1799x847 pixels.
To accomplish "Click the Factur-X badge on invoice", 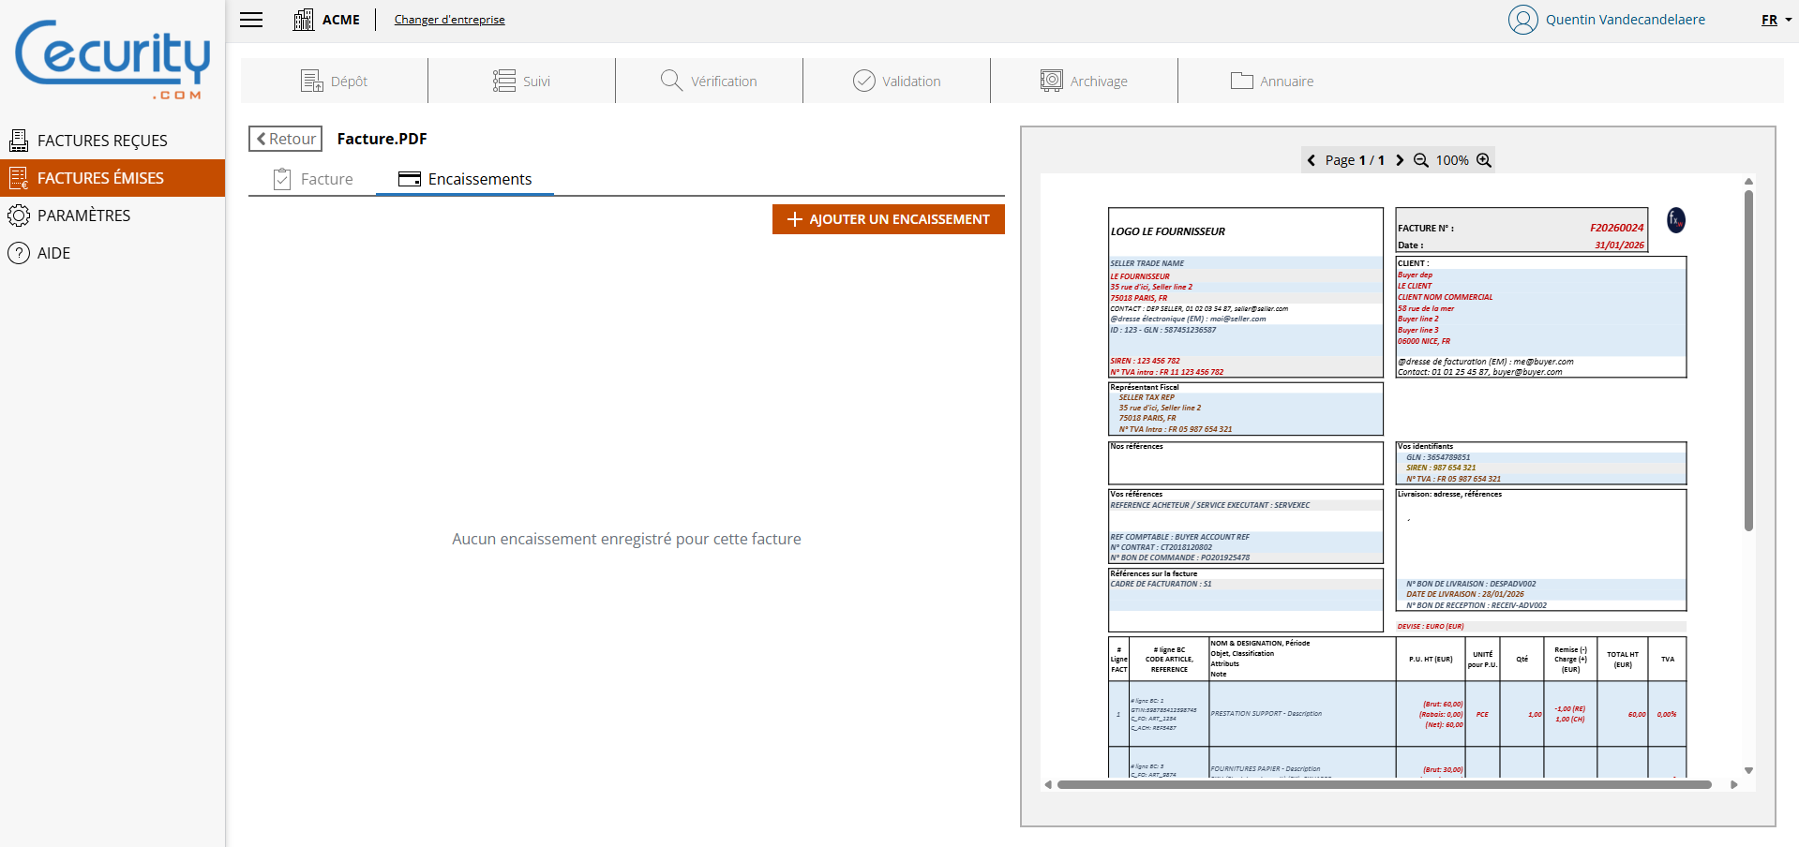I will [x=1676, y=220].
